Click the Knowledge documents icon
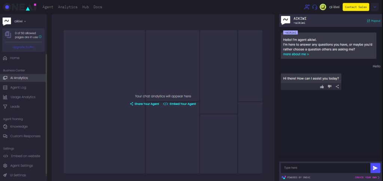This screenshot has width=383, height=181. click(5, 127)
